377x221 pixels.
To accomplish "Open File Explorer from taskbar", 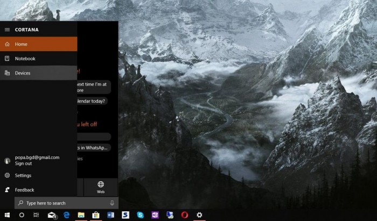I will click(x=81, y=215).
